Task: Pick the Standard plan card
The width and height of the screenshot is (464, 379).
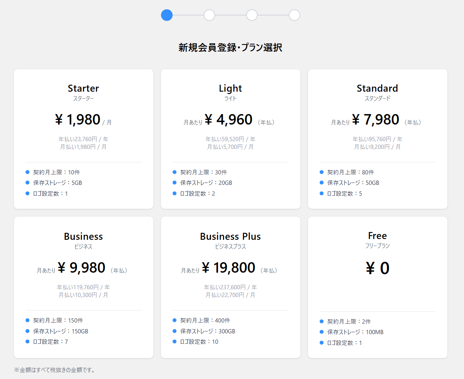Action: click(377, 139)
